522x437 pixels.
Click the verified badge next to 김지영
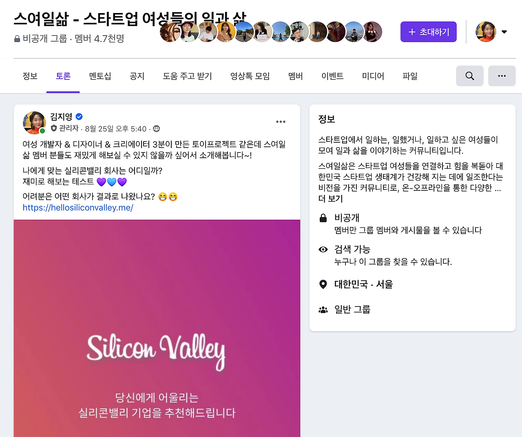click(x=79, y=117)
